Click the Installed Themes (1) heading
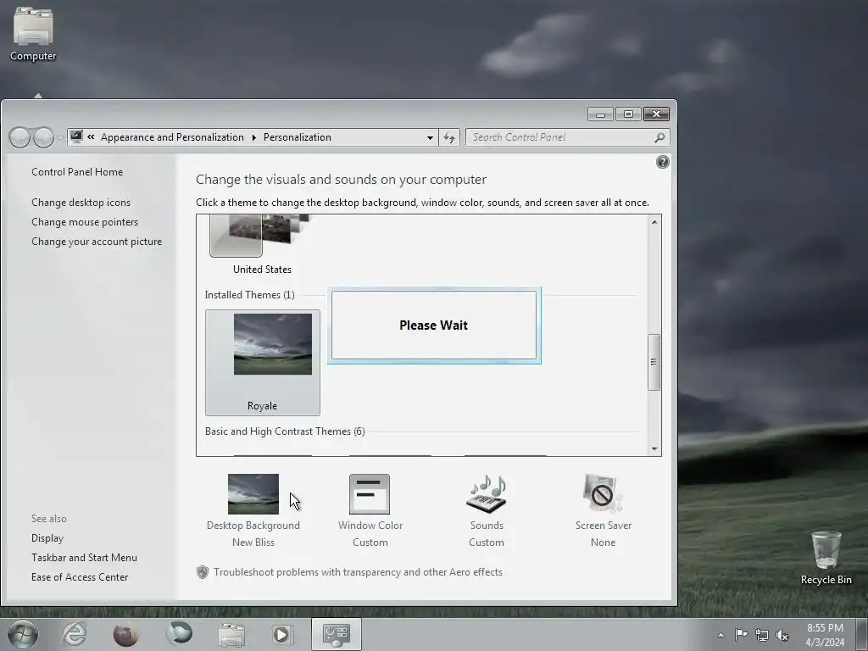This screenshot has width=868, height=651. [x=250, y=294]
